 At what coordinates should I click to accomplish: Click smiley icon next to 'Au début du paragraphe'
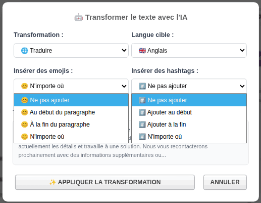click(x=24, y=112)
